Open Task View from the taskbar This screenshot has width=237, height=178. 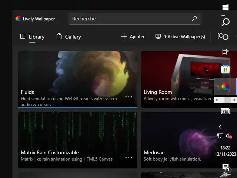[x=226, y=52]
